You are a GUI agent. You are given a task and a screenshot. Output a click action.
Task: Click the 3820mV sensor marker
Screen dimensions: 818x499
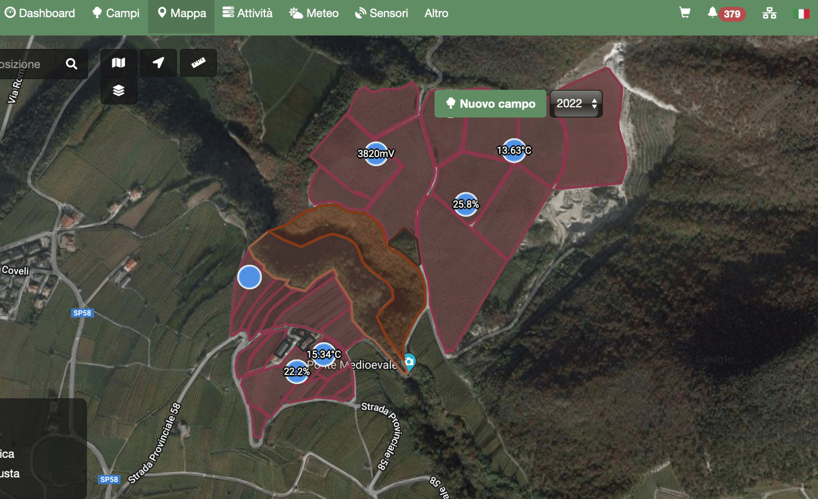click(x=376, y=154)
